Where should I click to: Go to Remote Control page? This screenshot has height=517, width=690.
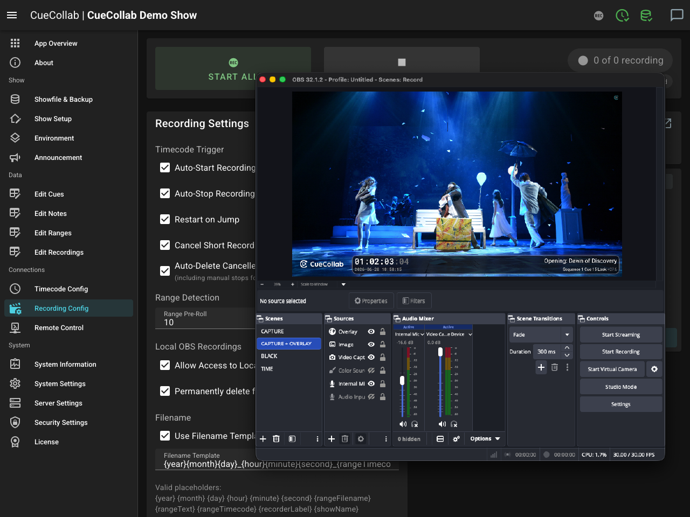[68, 327]
